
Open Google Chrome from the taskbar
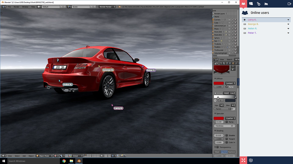[64, 161]
